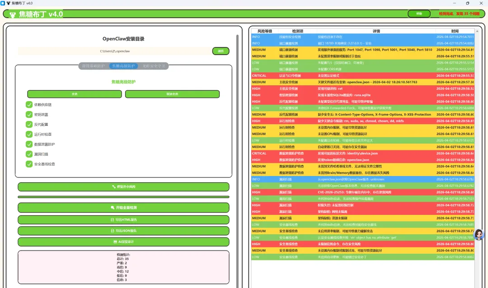Switch to the 焦糖高级防护 tab
Viewport: 488px width, 288px height.
(123, 66)
